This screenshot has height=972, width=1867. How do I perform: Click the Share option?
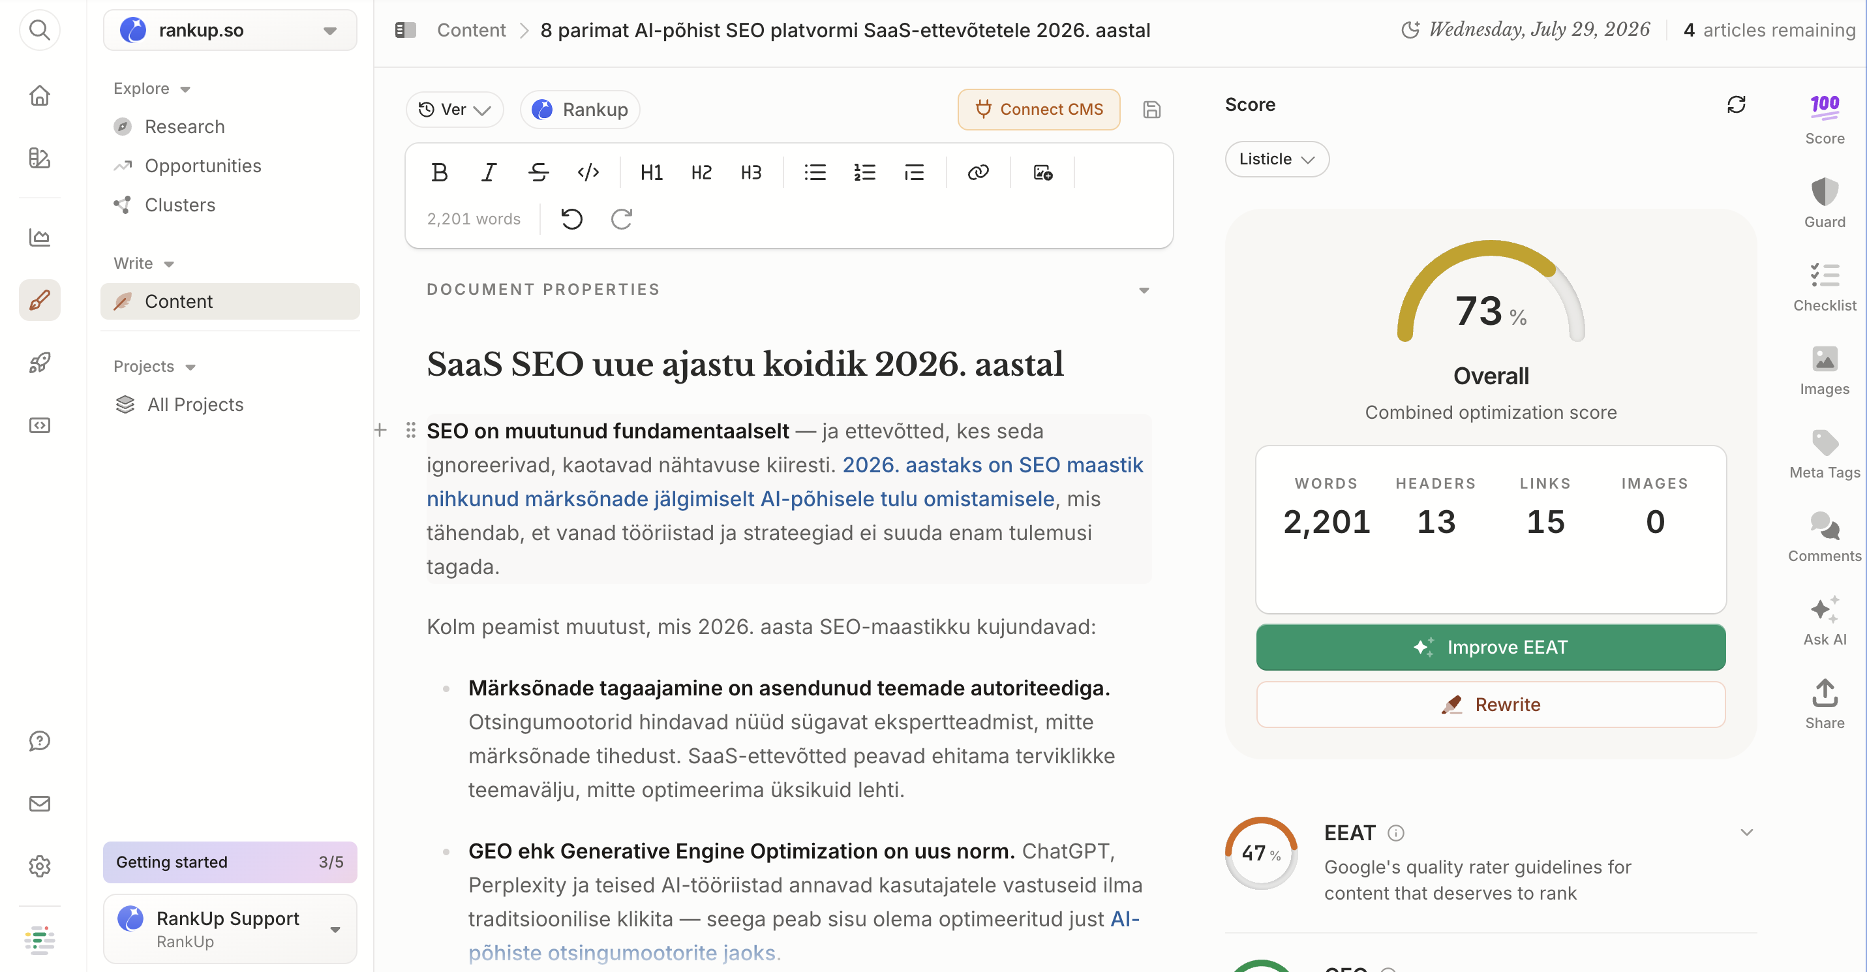pos(1824,704)
